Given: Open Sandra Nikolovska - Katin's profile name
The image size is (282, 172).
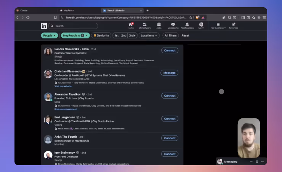Looking at the screenshot, I should coord(72,49).
